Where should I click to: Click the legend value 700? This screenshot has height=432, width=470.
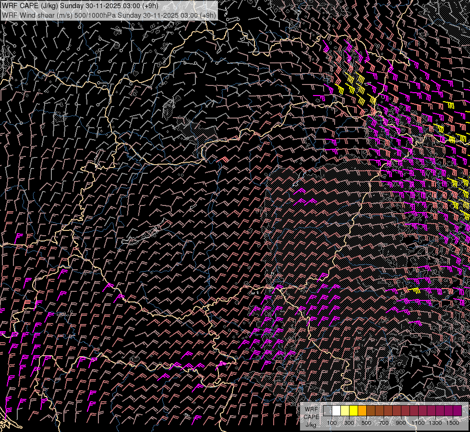point(384,423)
